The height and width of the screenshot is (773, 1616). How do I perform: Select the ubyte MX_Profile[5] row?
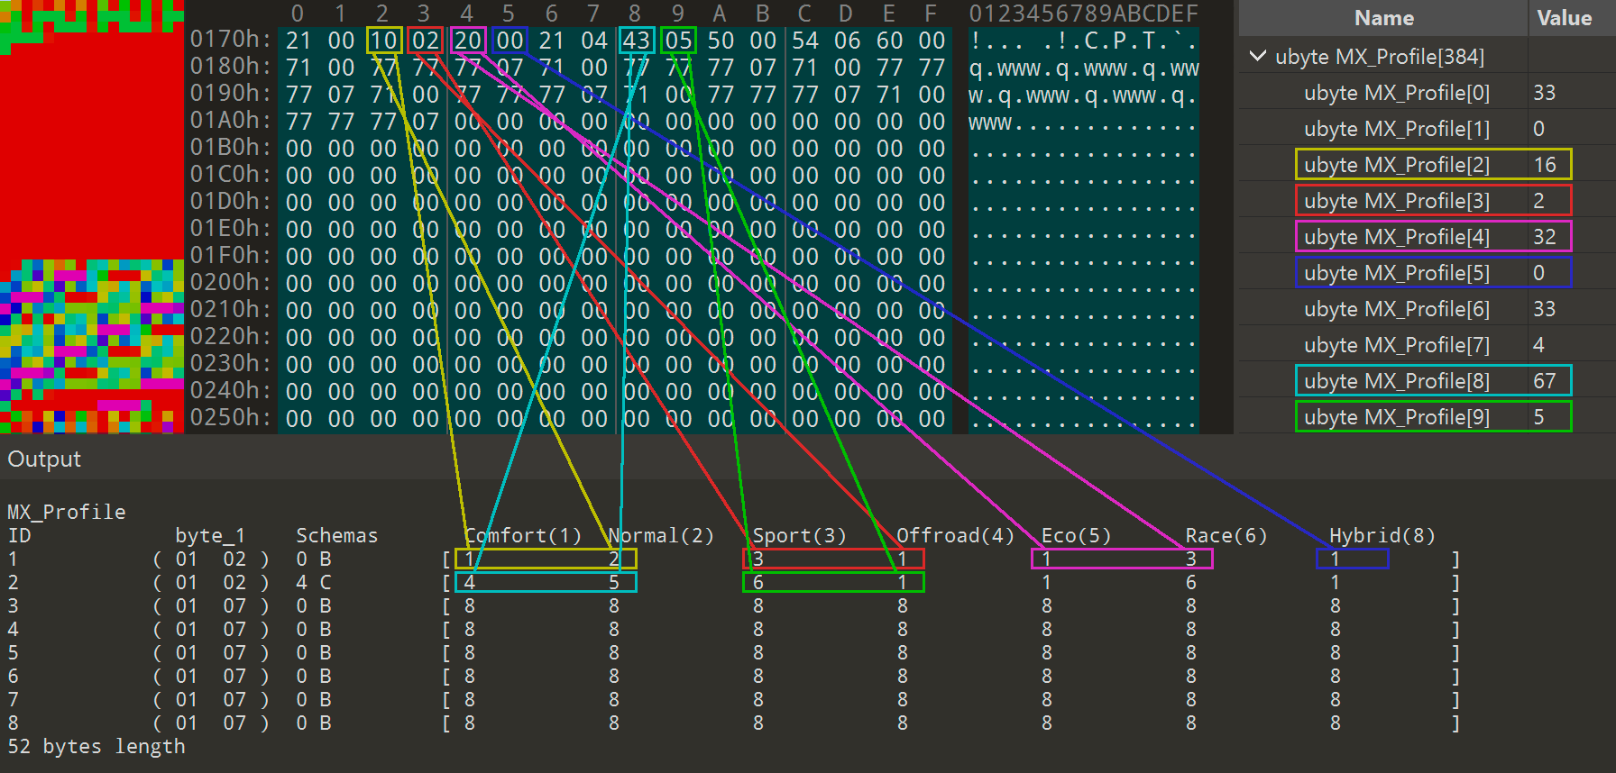tap(1396, 273)
